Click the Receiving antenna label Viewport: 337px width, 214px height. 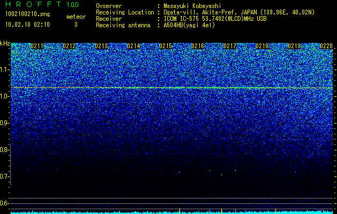[123, 25]
